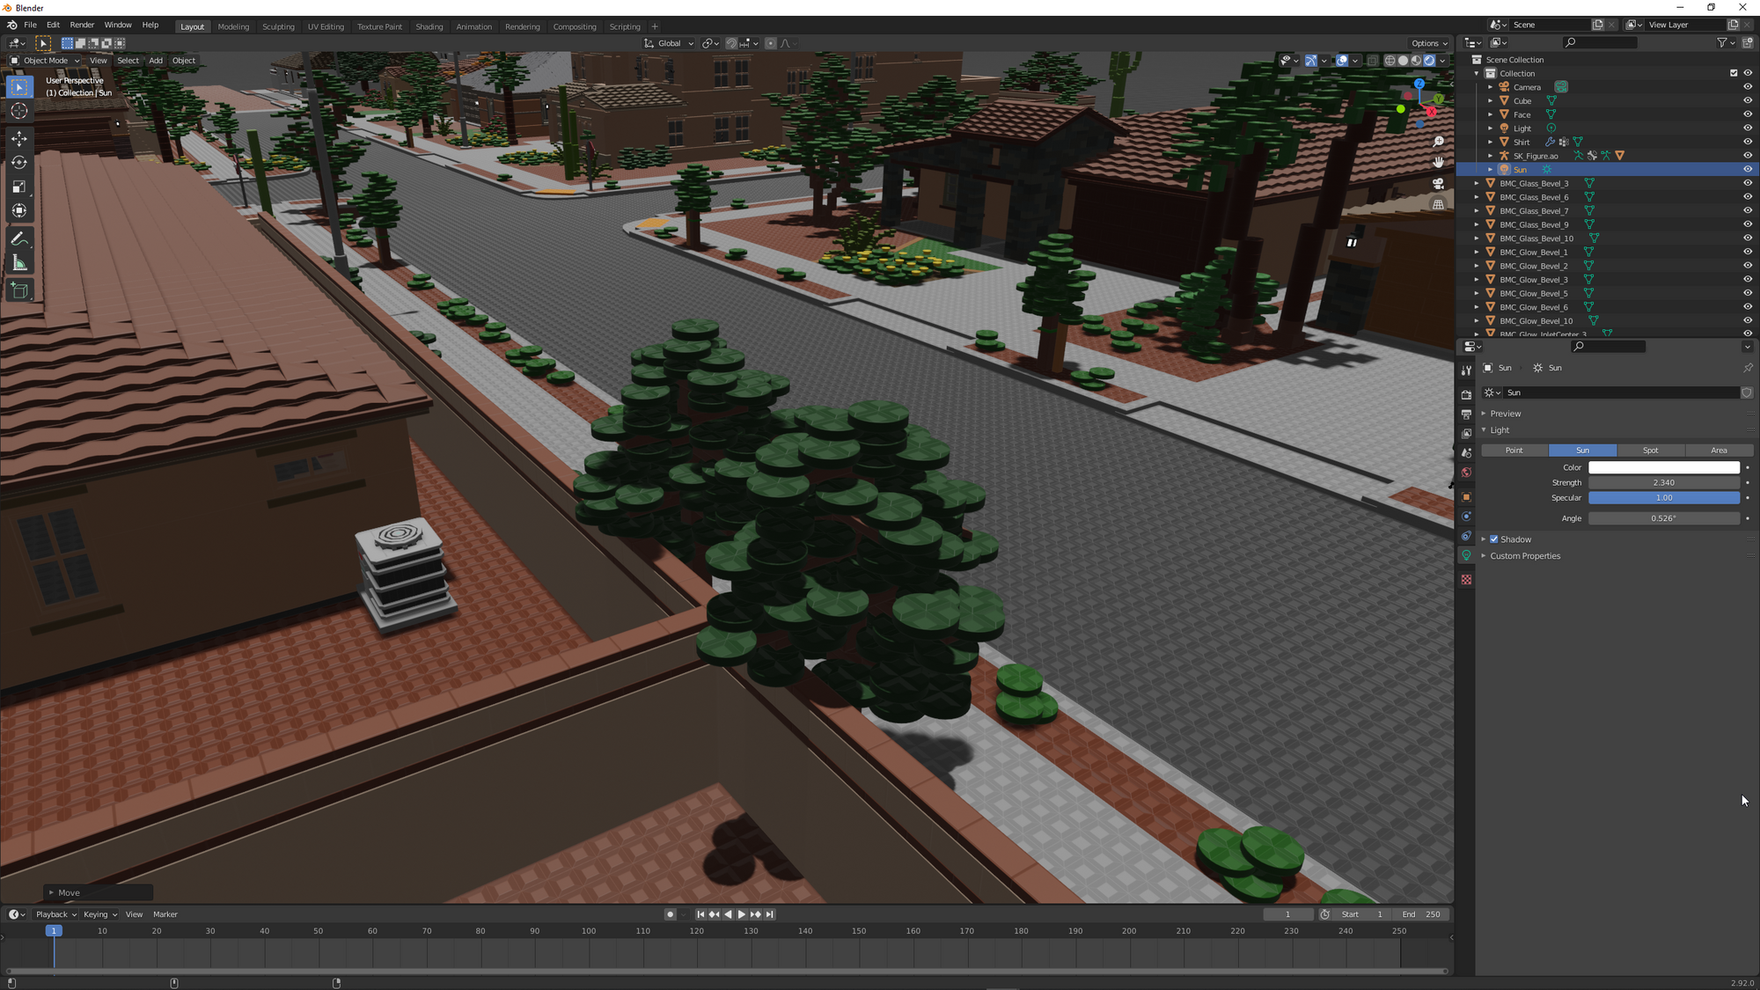Pin the properties editor context

click(1748, 368)
